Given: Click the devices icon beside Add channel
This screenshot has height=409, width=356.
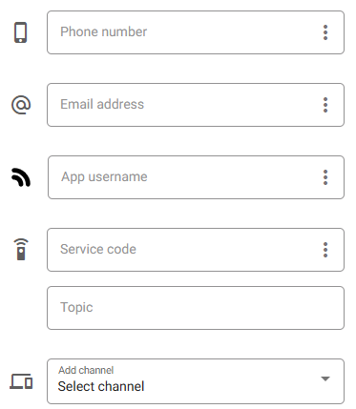Looking at the screenshot, I should 21,381.
